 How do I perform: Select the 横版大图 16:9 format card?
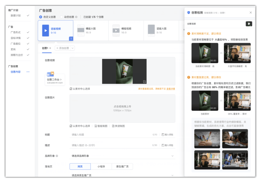91,31
